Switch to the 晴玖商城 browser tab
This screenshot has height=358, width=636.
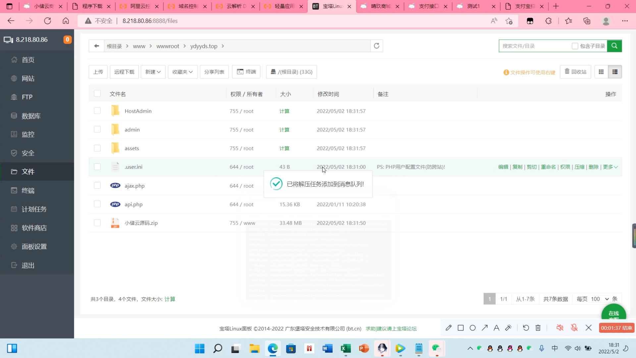(x=380, y=6)
